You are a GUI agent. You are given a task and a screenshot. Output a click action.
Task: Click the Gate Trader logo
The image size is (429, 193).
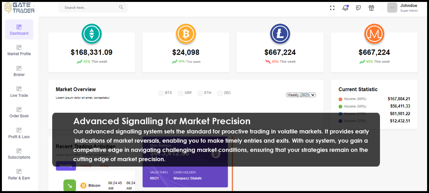click(19, 8)
